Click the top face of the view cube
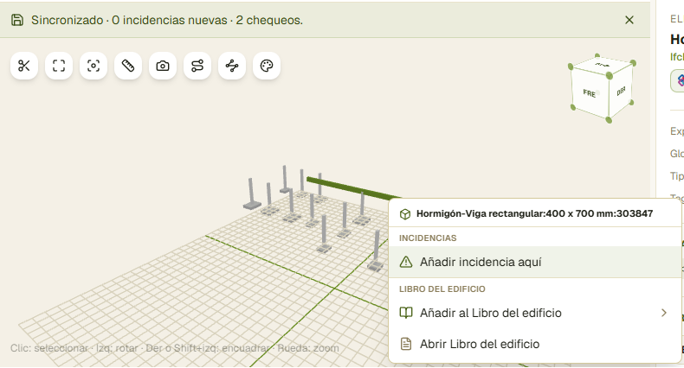 pyautogui.click(x=603, y=66)
